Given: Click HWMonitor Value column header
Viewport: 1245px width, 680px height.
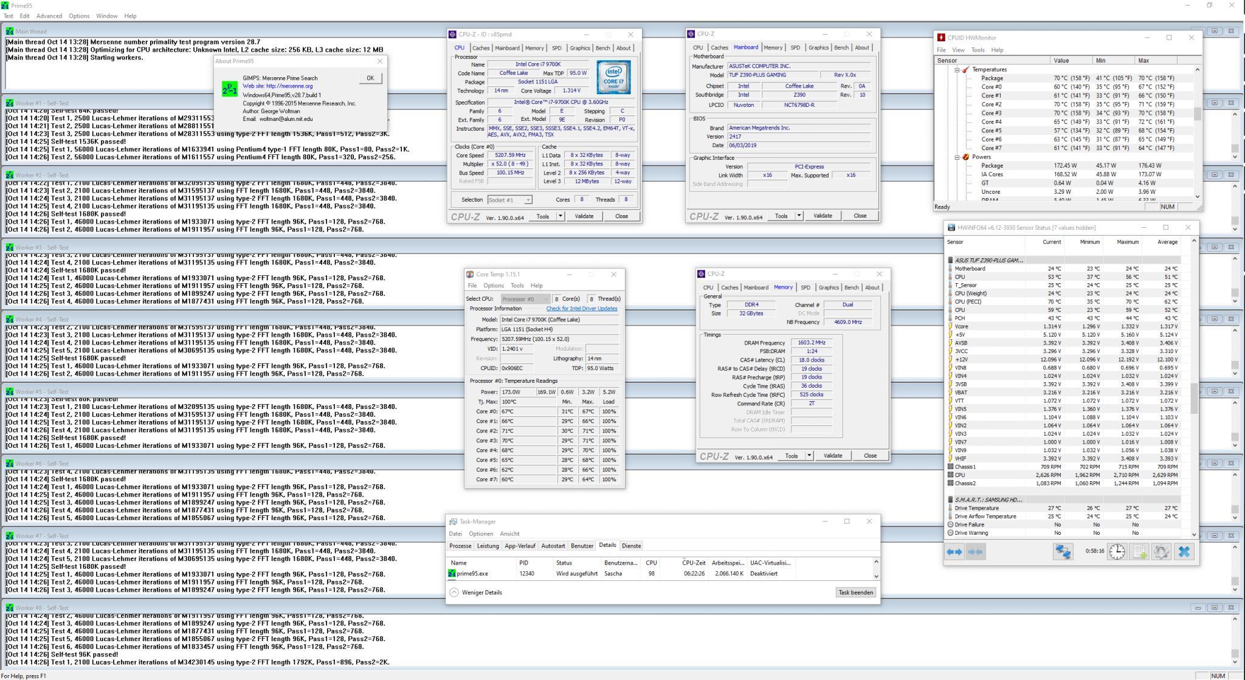Looking at the screenshot, I should point(1072,61).
